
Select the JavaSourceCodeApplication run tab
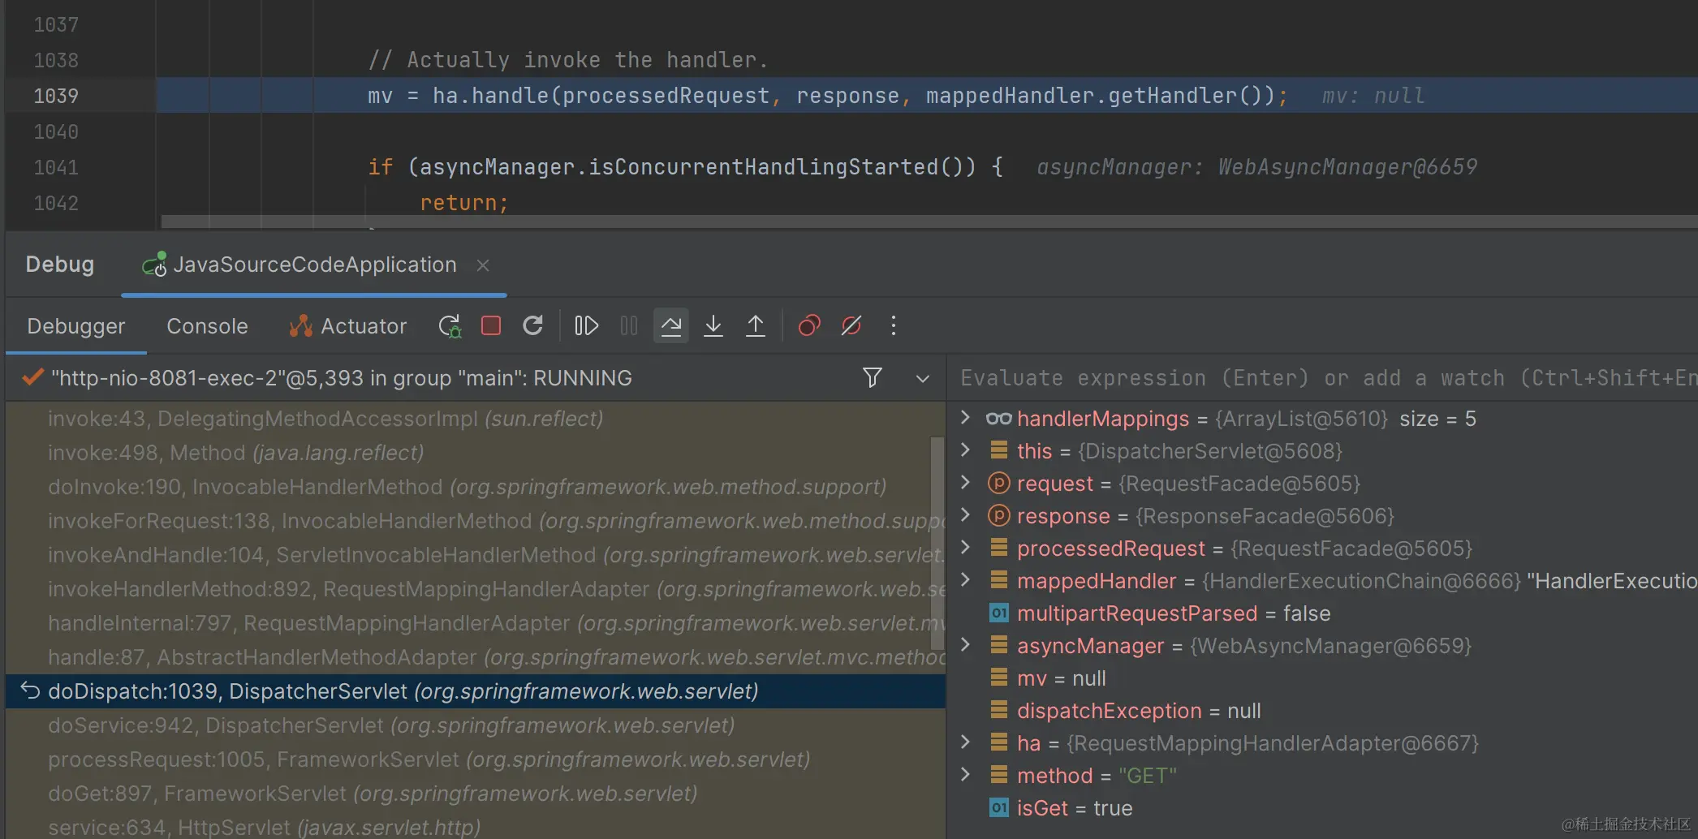click(314, 265)
